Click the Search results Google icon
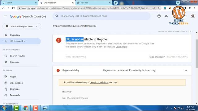This screenshot has height=111, width=198. [6, 56]
